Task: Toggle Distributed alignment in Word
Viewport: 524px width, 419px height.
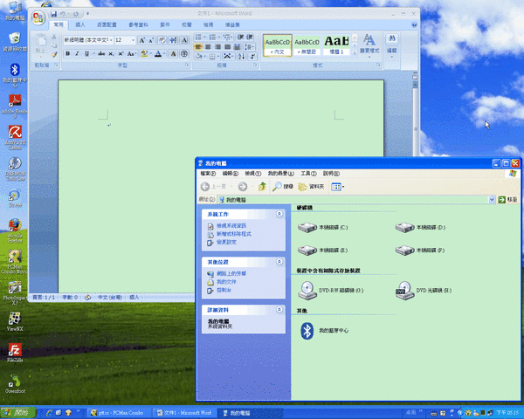Action: tap(237, 47)
